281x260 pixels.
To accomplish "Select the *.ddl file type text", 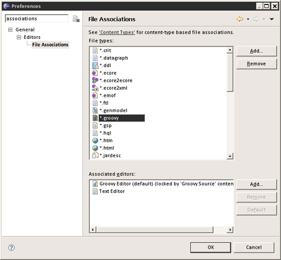I will (x=105, y=66).
